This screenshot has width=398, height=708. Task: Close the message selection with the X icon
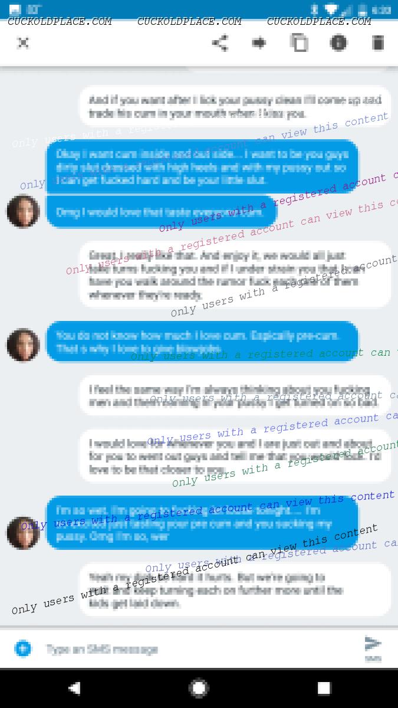pos(22,43)
